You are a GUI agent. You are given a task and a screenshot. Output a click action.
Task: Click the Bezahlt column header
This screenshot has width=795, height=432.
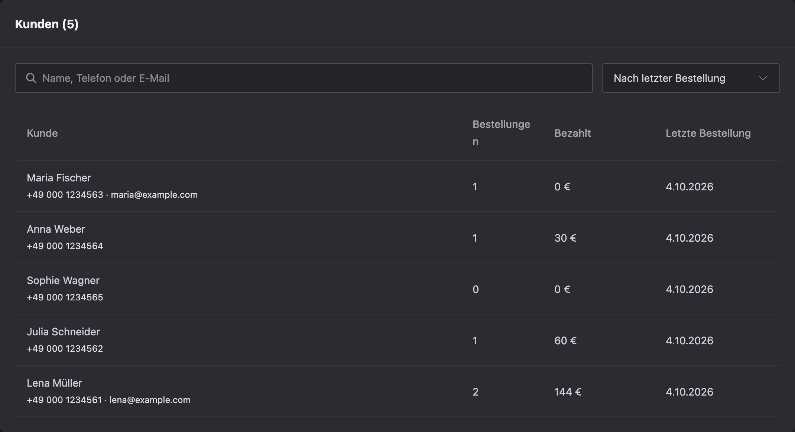[572, 133]
